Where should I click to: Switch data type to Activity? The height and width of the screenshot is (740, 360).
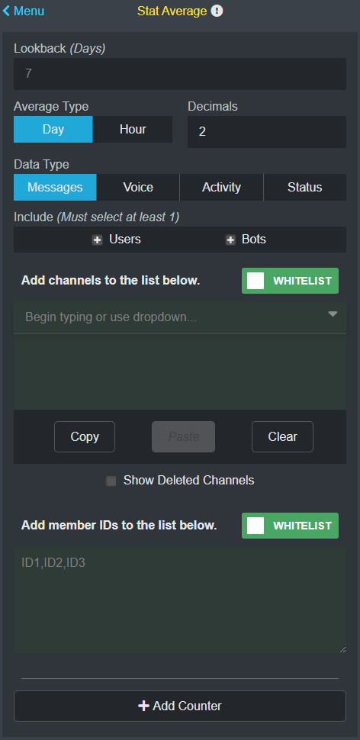[x=221, y=188]
